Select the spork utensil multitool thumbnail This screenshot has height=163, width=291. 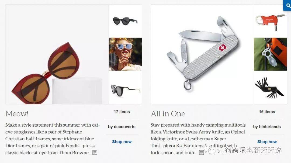tap(271, 54)
